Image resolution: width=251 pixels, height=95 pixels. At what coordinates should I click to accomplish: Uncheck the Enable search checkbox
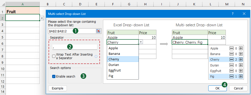[x=54, y=76]
